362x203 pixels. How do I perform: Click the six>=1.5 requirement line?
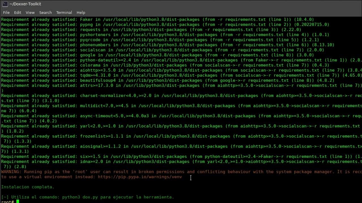181,156
